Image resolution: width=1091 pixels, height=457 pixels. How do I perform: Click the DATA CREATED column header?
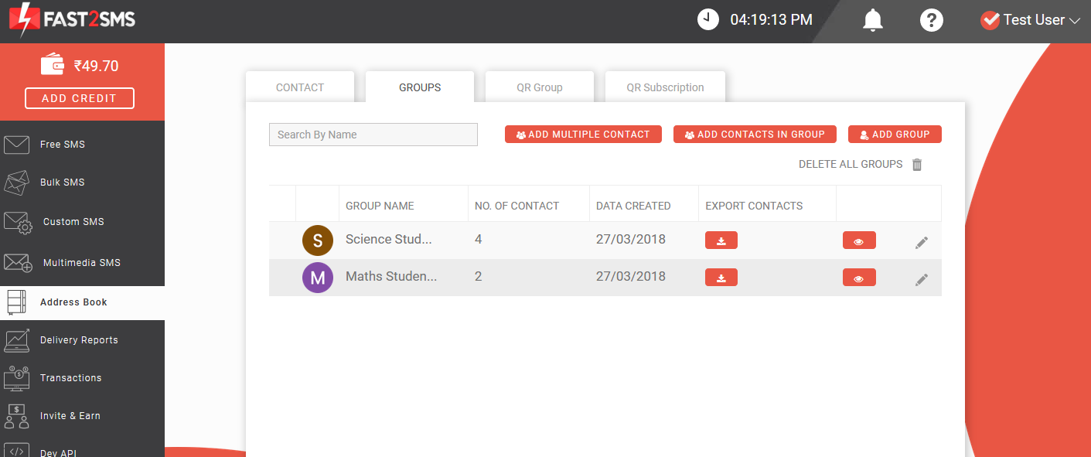tap(633, 206)
